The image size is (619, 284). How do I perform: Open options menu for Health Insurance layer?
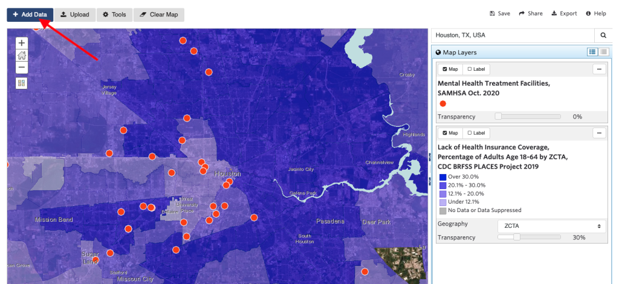tap(599, 133)
